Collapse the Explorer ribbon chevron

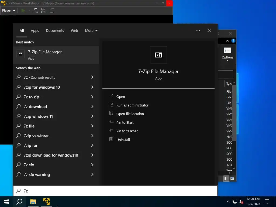(227, 41)
